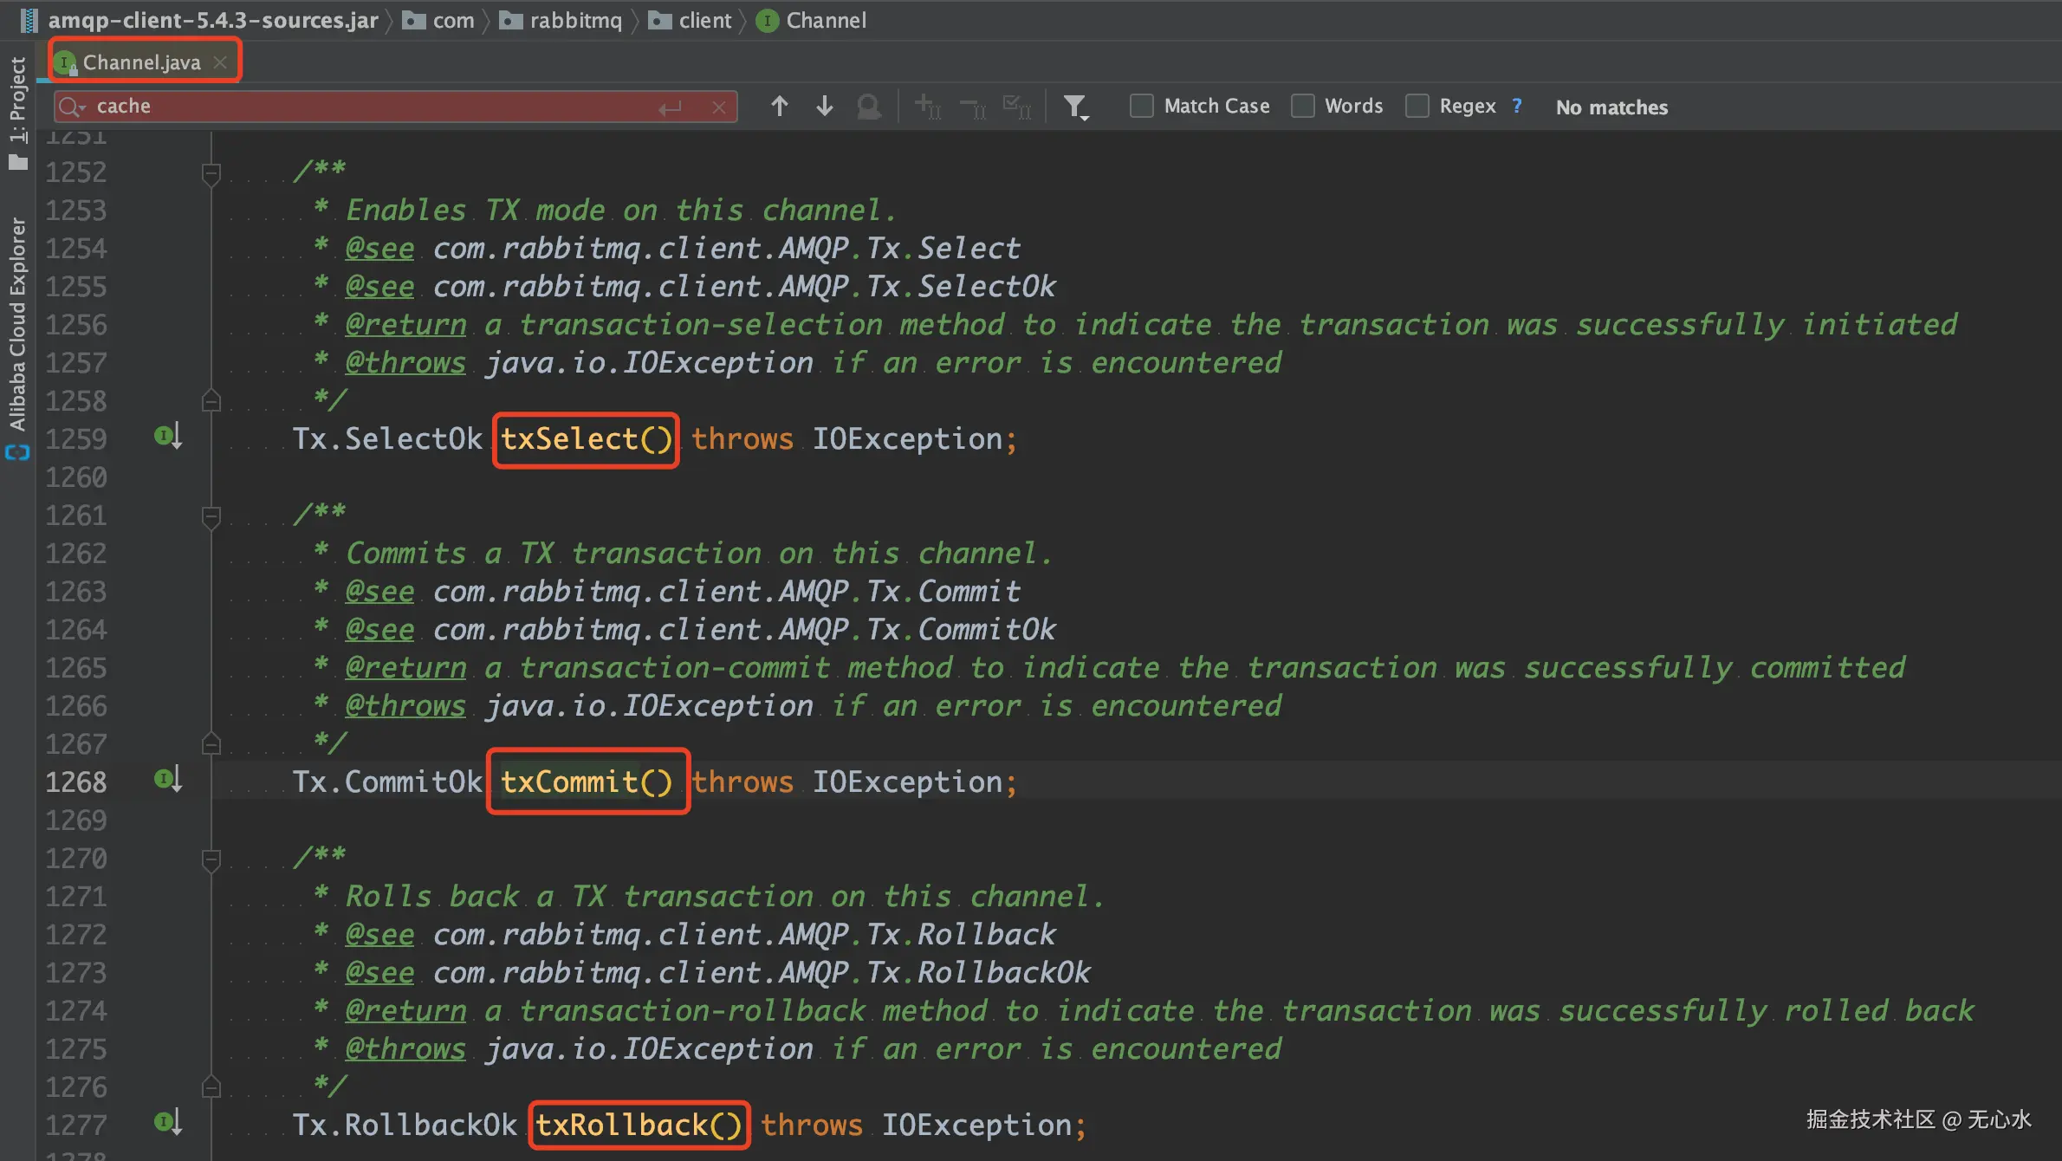
Task: Click the search filter funnel icon
Action: [x=1075, y=107]
